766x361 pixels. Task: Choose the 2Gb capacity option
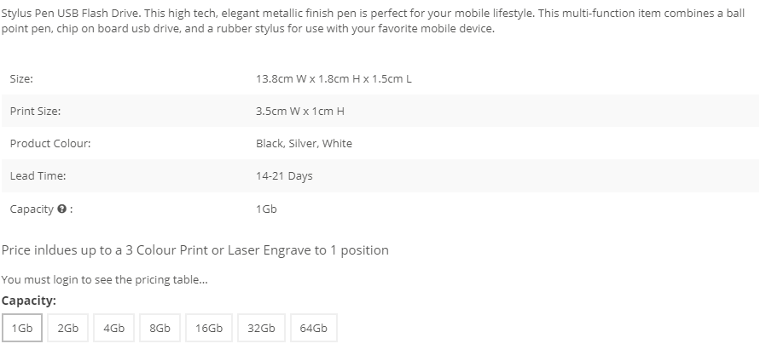tap(68, 328)
